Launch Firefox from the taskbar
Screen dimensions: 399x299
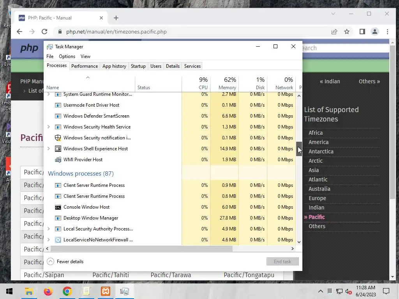pyautogui.click(x=48, y=291)
